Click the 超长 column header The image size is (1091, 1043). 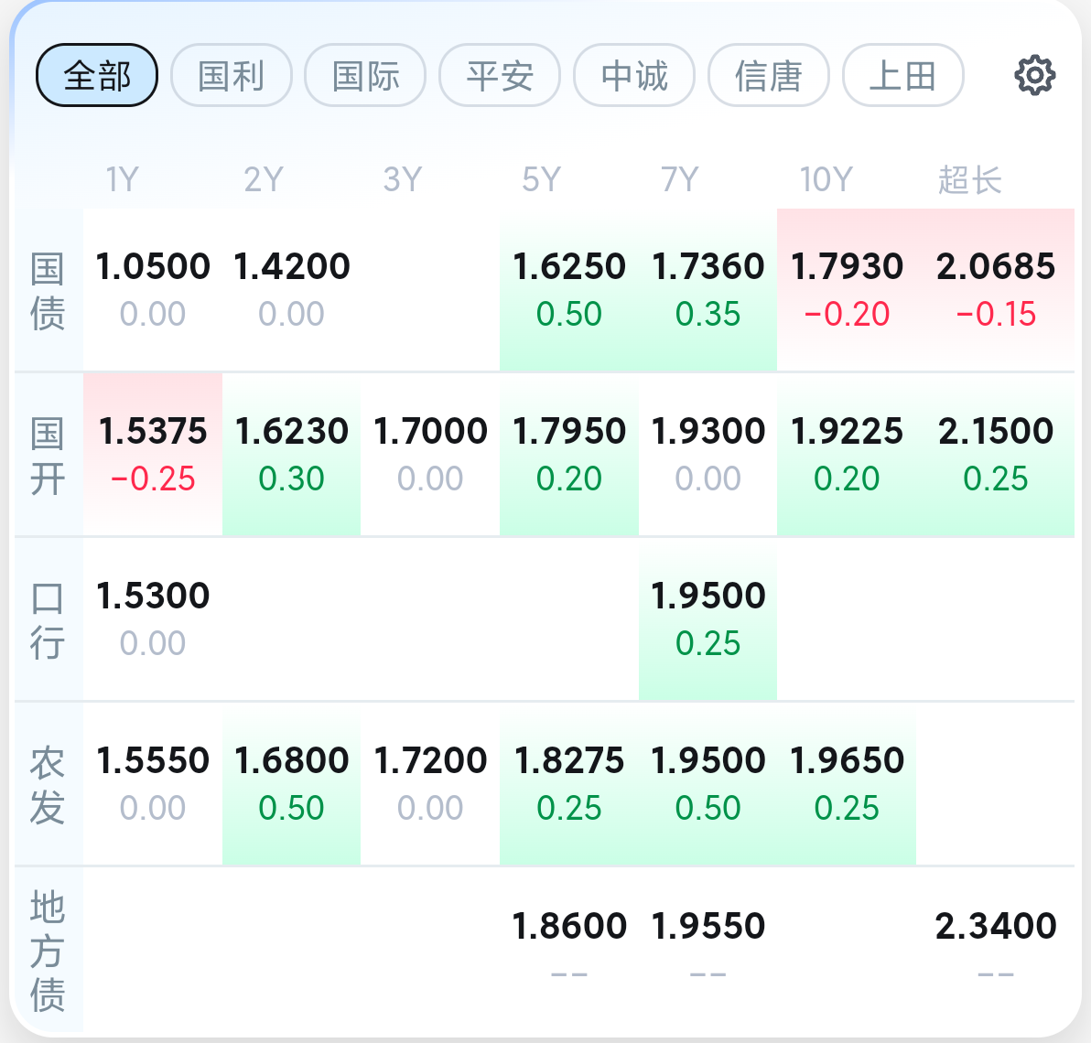click(969, 179)
